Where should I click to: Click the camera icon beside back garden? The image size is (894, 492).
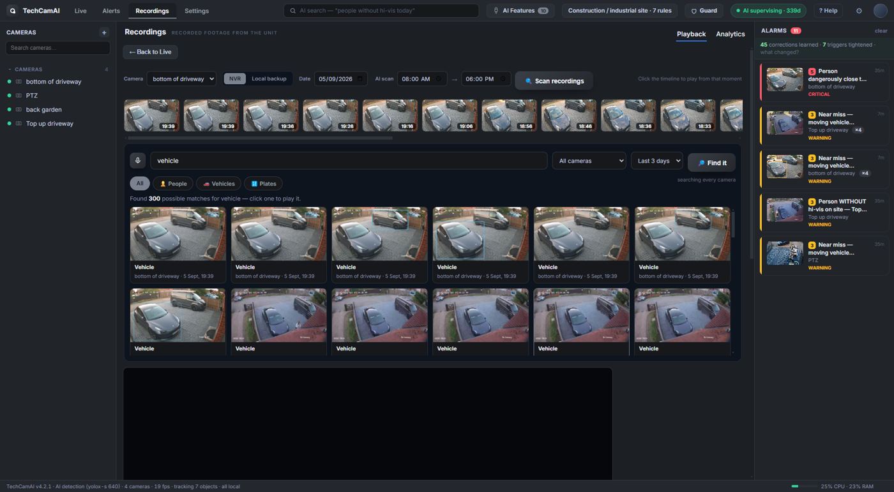[x=19, y=110]
